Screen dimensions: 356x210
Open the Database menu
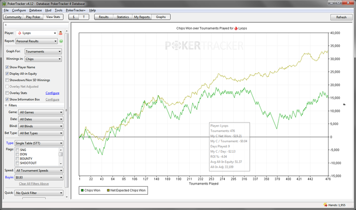[x=36, y=11]
